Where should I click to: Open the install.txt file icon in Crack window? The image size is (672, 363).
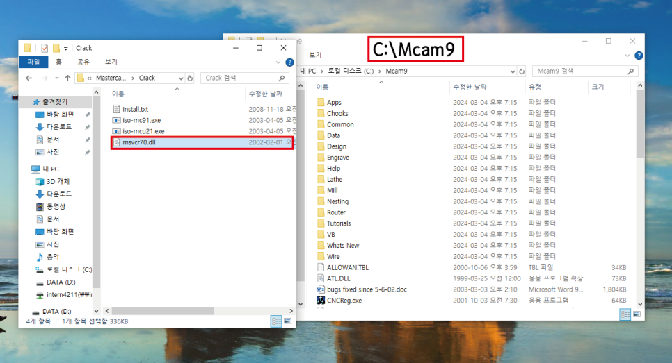[116, 109]
